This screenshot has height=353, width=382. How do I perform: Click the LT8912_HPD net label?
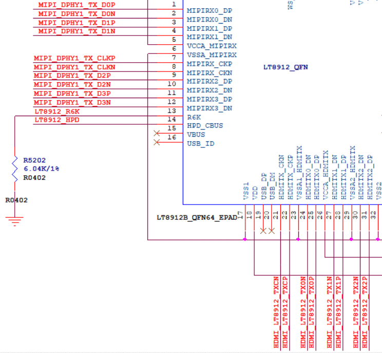click(x=57, y=120)
